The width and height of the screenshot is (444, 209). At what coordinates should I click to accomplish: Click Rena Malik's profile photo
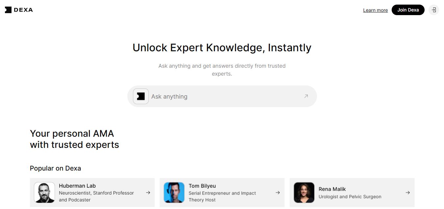click(x=304, y=193)
